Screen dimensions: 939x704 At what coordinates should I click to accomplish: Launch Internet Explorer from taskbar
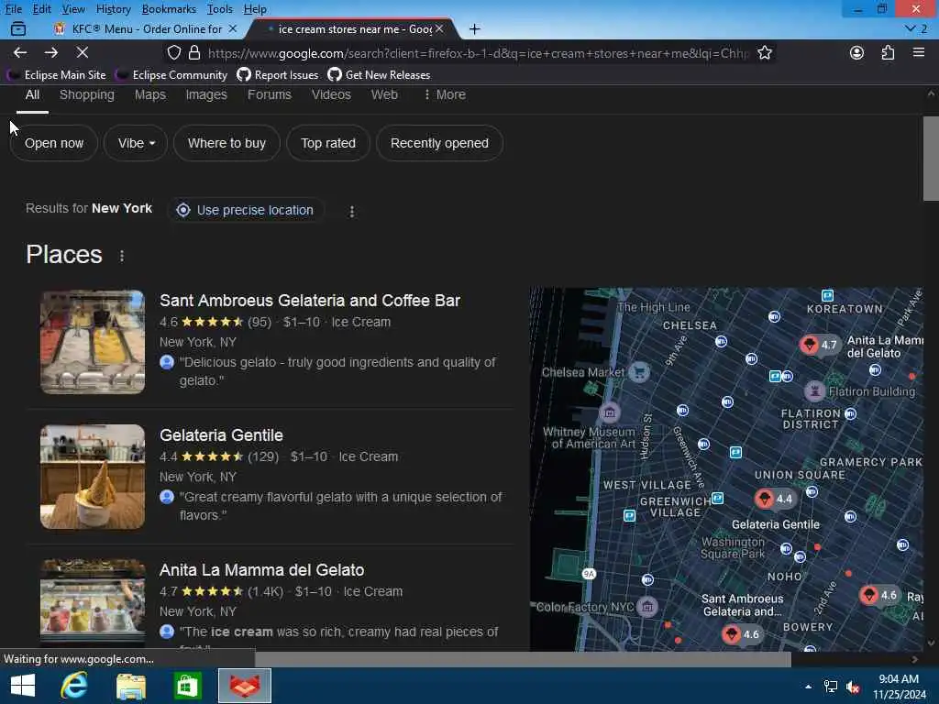pos(74,686)
